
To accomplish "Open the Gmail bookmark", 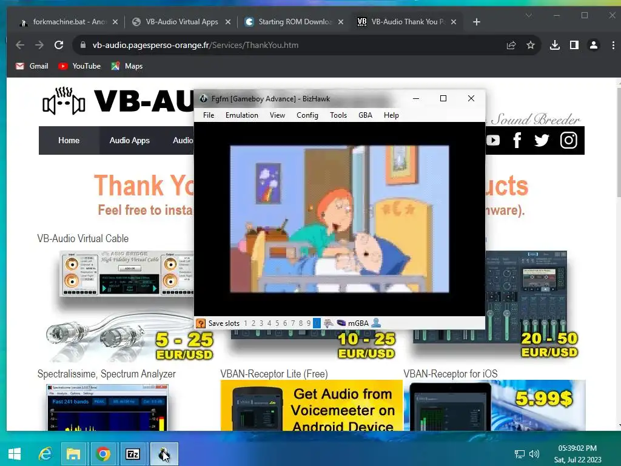I will [32, 66].
